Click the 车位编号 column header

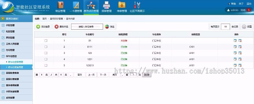[90, 34]
